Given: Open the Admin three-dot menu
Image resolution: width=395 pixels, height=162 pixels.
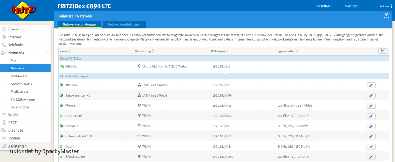Looking at the screenshot, I should point(391,6).
